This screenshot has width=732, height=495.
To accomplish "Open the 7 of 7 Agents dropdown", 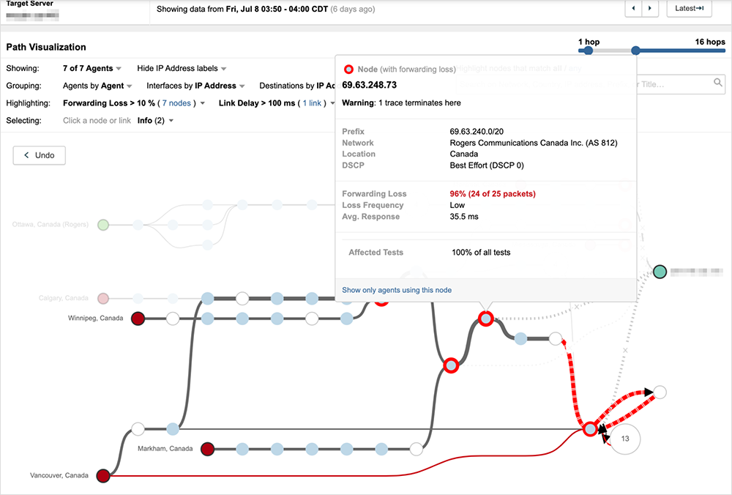I will [x=92, y=68].
